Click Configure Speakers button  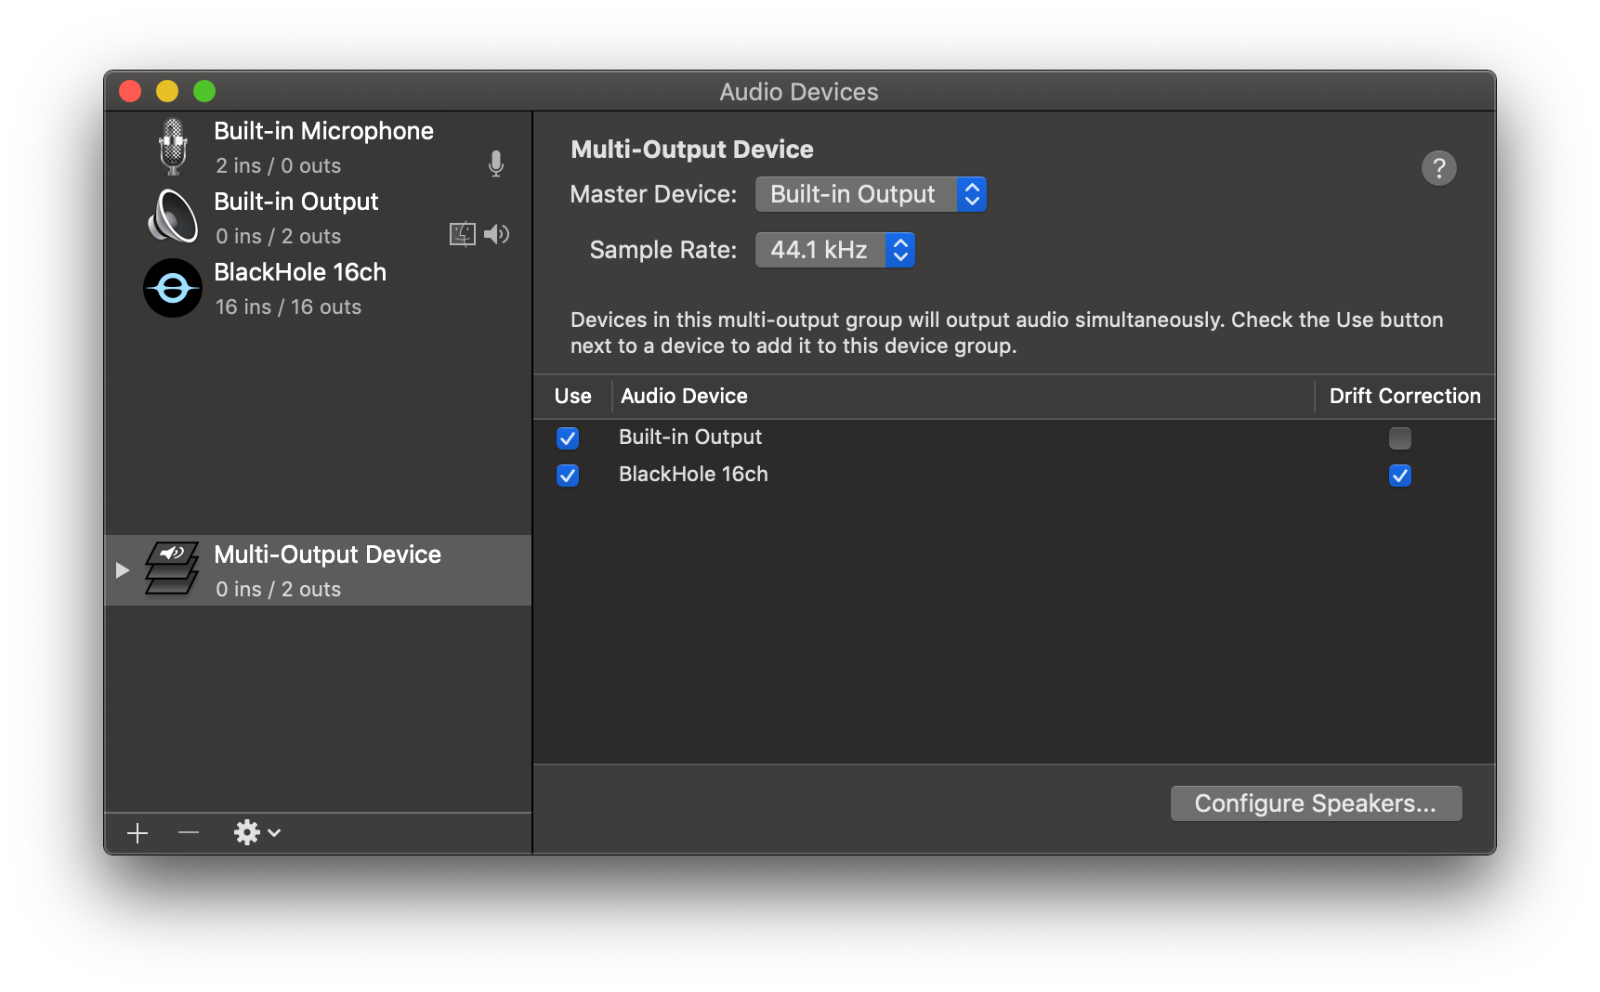[x=1316, y=803]
